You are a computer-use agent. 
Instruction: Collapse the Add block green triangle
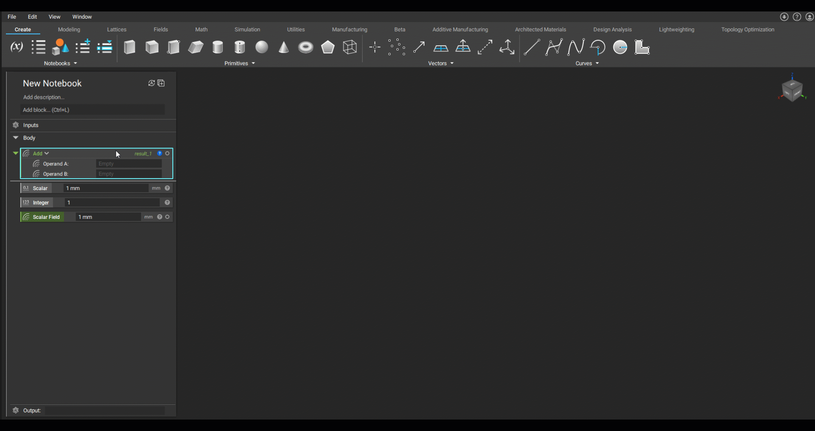(16, 153)
